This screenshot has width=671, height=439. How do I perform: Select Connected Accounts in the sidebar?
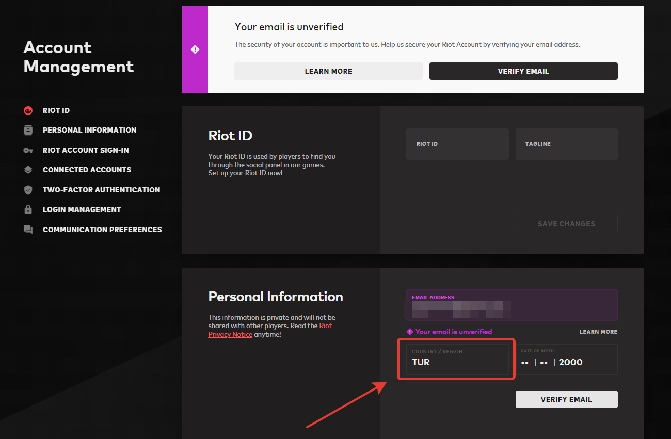[87, 170]
